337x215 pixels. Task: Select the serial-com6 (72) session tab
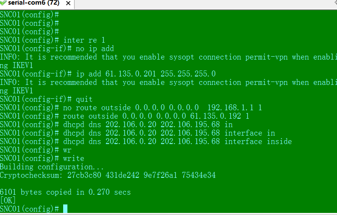[32, 3]
